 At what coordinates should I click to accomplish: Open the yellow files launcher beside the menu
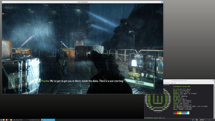pos(4,120)
